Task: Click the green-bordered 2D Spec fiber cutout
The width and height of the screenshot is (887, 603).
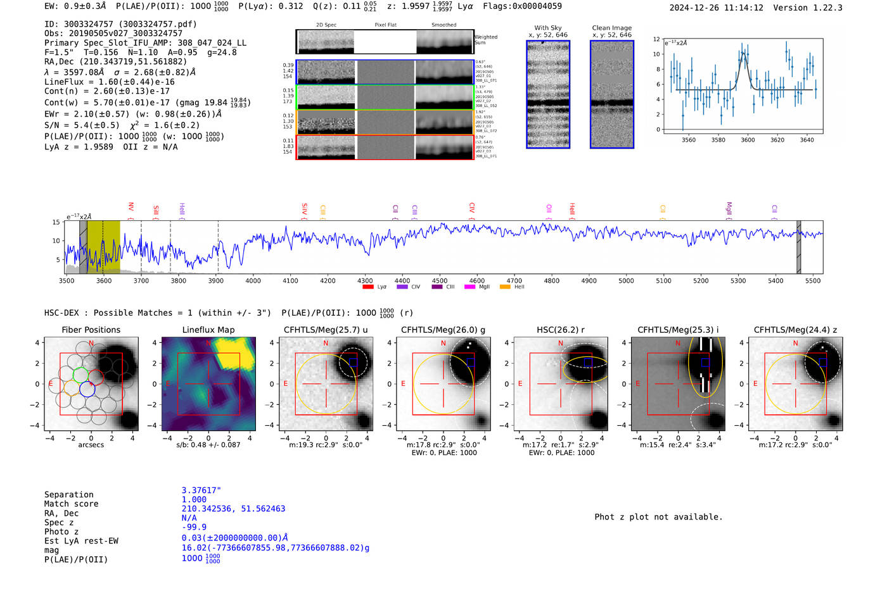Action: coord(326,97)
